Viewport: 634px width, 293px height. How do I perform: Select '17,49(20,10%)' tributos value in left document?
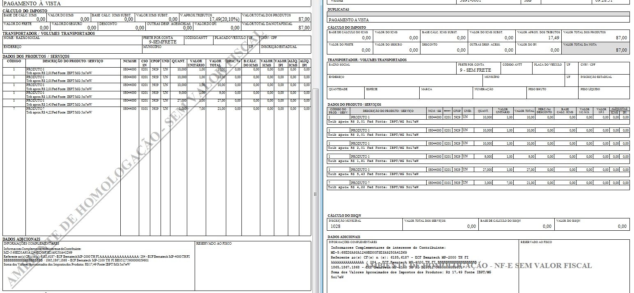point(224,19)
